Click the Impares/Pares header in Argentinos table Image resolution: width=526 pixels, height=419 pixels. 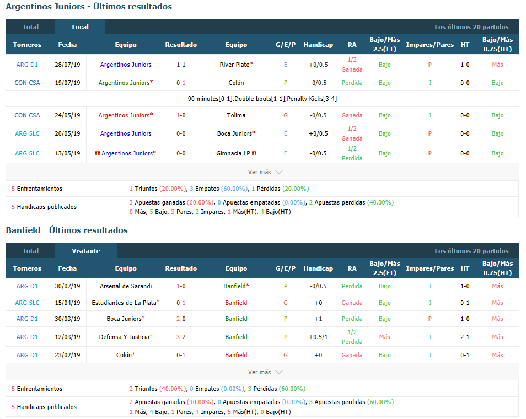coord(430,45)
